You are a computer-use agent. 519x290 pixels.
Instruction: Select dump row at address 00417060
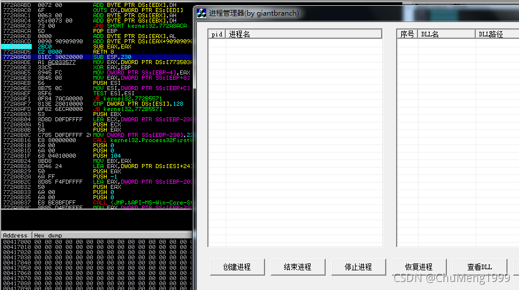coord(96,273)
